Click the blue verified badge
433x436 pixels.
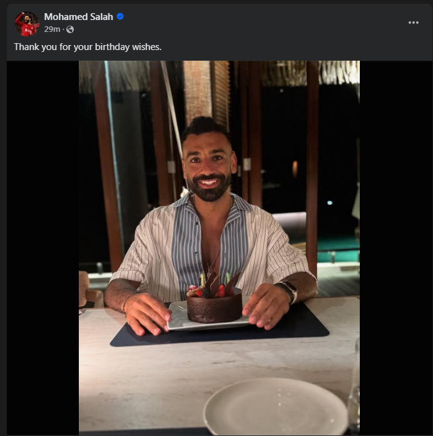click(120, 17)
